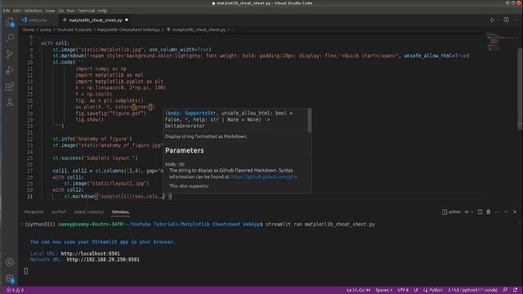Viewport: 523px width, 294px height.
Task: Split the editor to the right
Action: [507, 20]
